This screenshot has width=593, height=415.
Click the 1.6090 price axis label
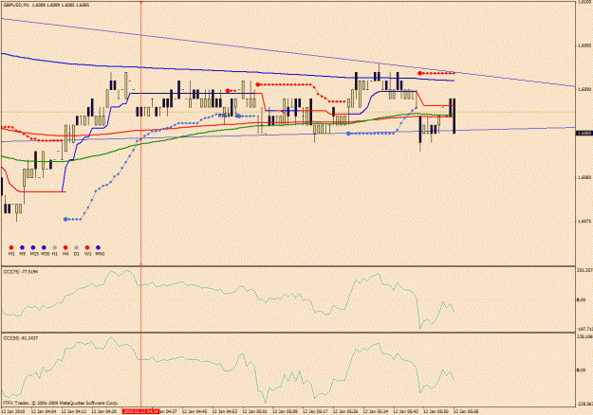click(583, 89)
